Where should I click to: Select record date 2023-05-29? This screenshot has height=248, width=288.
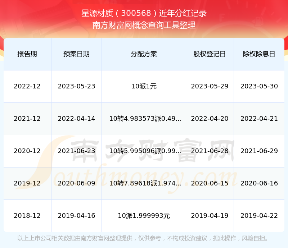210,86
